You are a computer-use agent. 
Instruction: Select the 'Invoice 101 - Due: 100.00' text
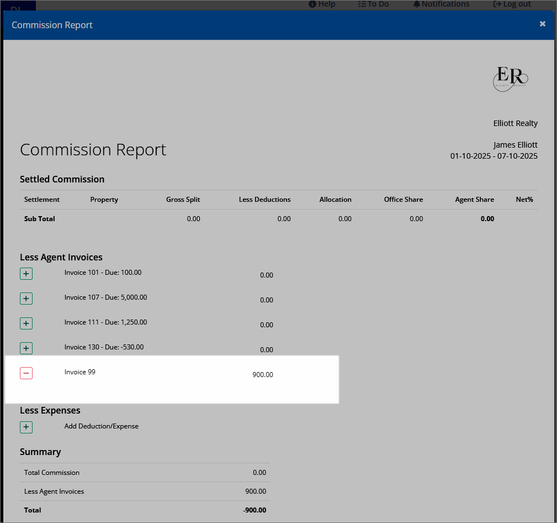(x=103, y=273)
